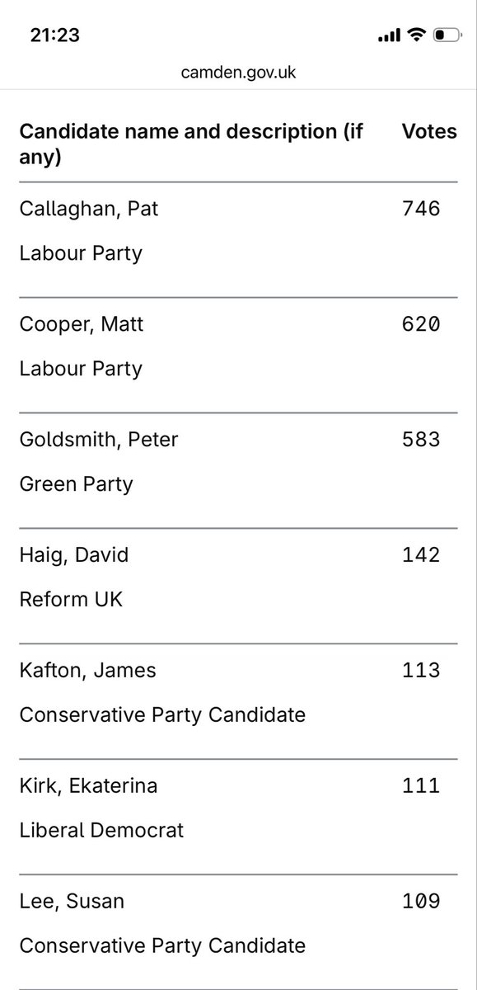477x990 pixels.
Task: Tap the Goldsmith, Peter candidate name
Action: 99,440
